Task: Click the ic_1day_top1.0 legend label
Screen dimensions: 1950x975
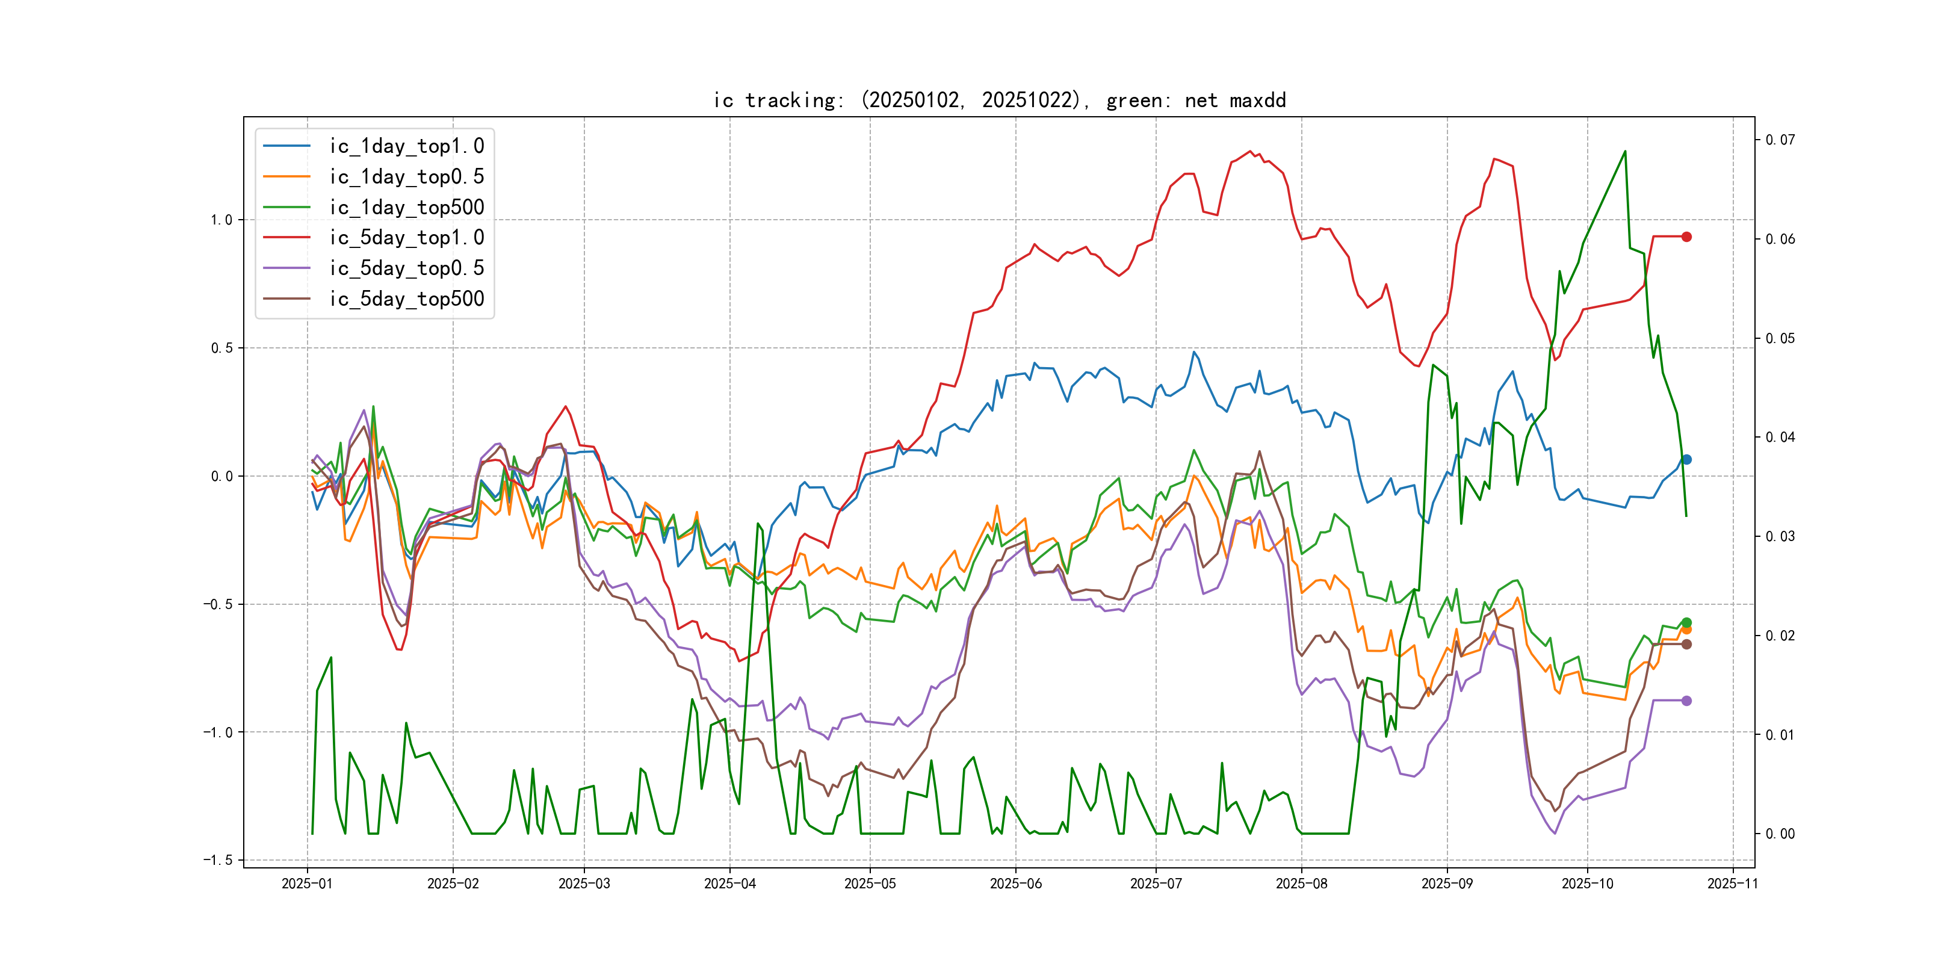Action: (x=406, y=146)
